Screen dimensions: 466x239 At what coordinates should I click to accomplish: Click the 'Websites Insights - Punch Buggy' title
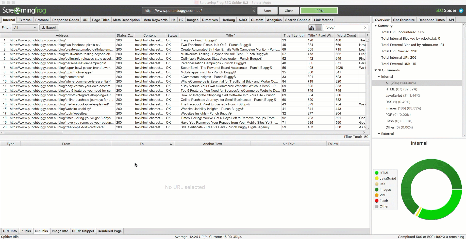pyautogui.click(x=206, y=113)
